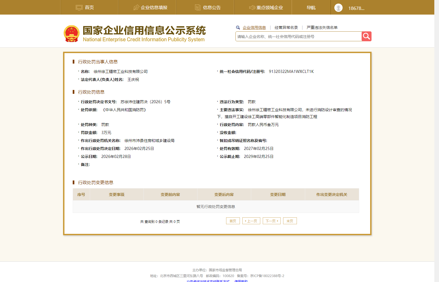
Task: Click the enterprise name search input box
Action: coord(298,37)
